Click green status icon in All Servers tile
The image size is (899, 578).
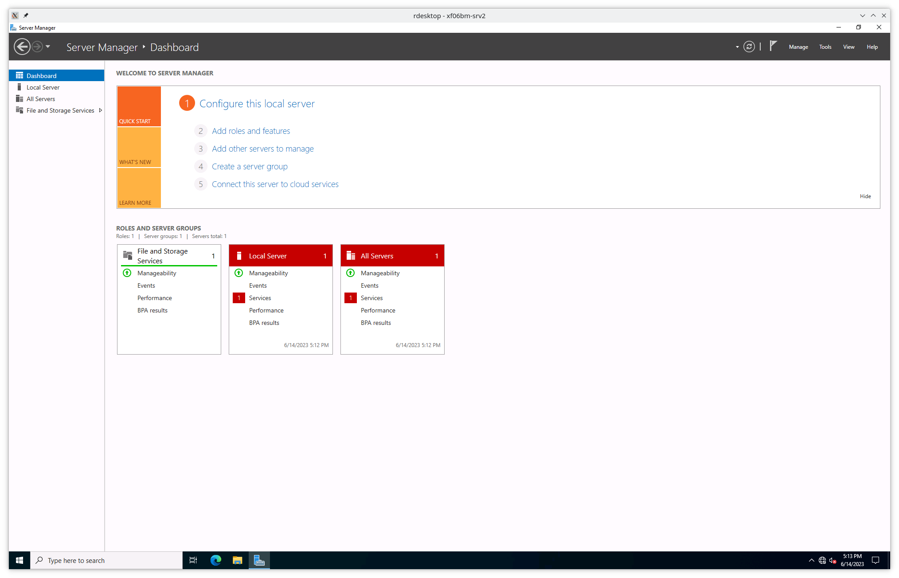point(351,273)
